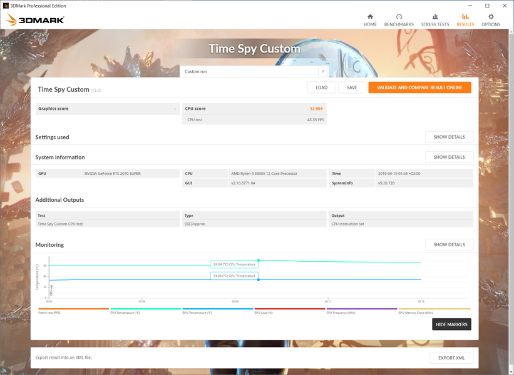Click the CPU instruction set output cell
Image resolution: width=514 pixels, height=375 pixels.
point(401,224)
